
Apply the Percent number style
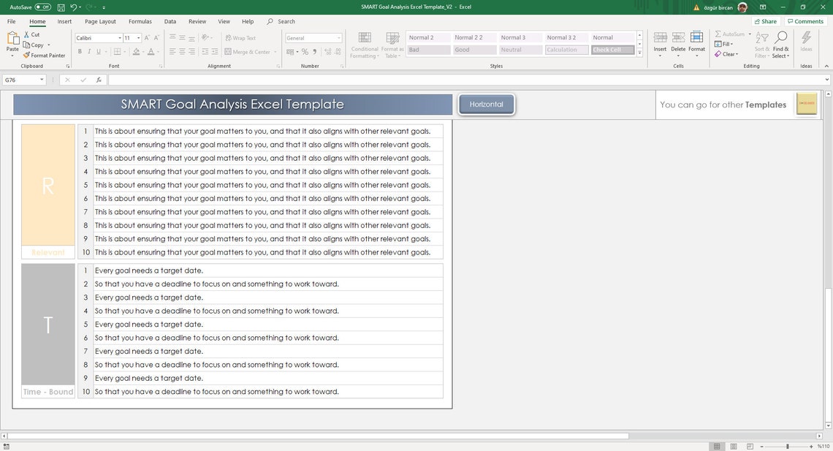[x=305, y=52]
